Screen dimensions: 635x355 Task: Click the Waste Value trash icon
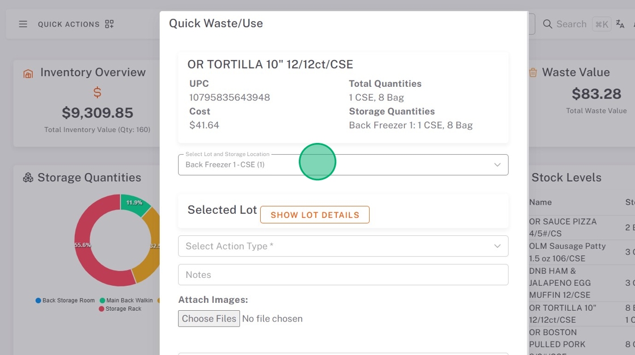tap(533, 73)
